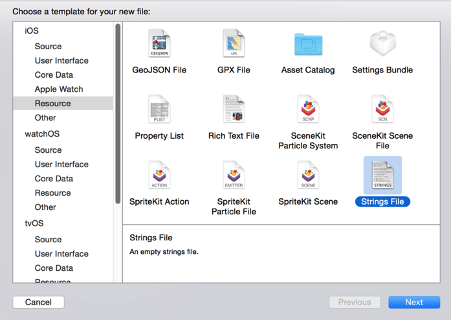Click the 'Strings File' description heading
The height and width of the screenshot is (320, 451).
pos(151,238)
